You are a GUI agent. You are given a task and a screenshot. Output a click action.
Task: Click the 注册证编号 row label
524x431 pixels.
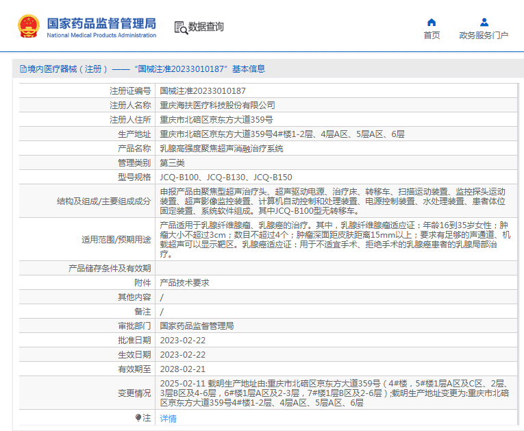[130, 91]
